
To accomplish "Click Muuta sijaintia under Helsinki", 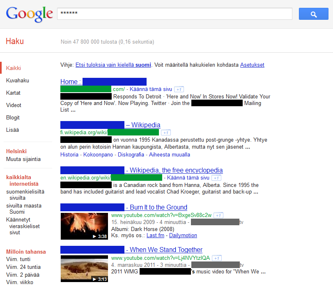I will click(x=23, y=159).
